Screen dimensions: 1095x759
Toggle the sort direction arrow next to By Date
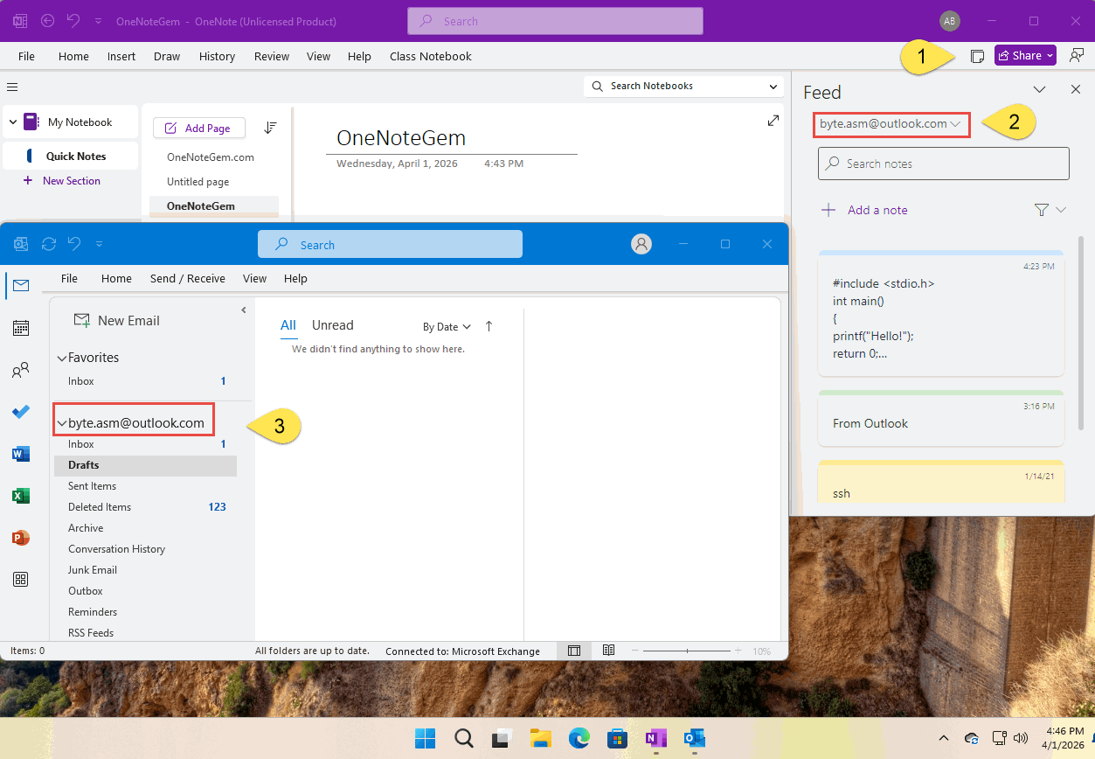(x=489, y=325)
